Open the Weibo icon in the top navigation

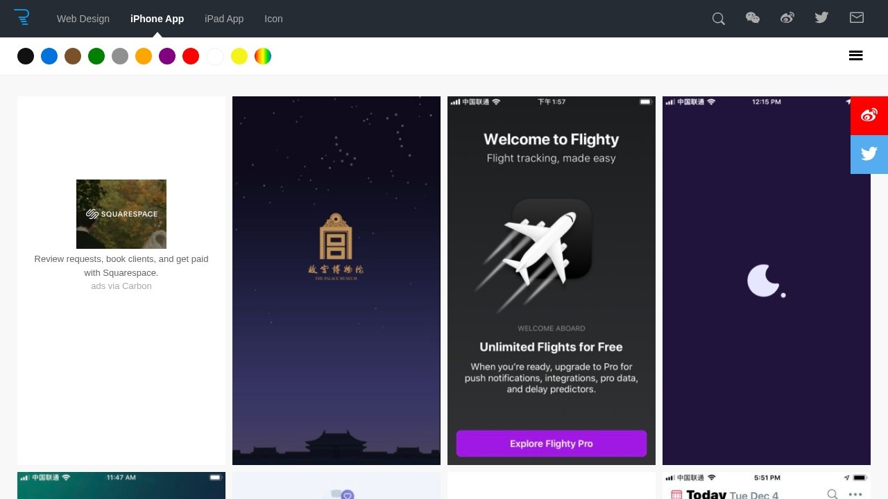pos(787,18)
